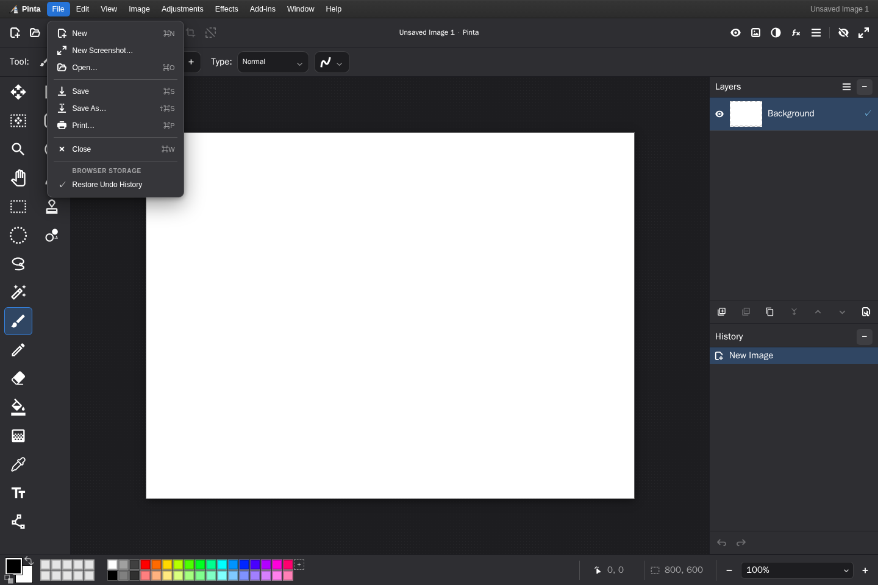Pick the cyan palette swatch
Viewport: 878px width, 585px height.
point(223,565)
